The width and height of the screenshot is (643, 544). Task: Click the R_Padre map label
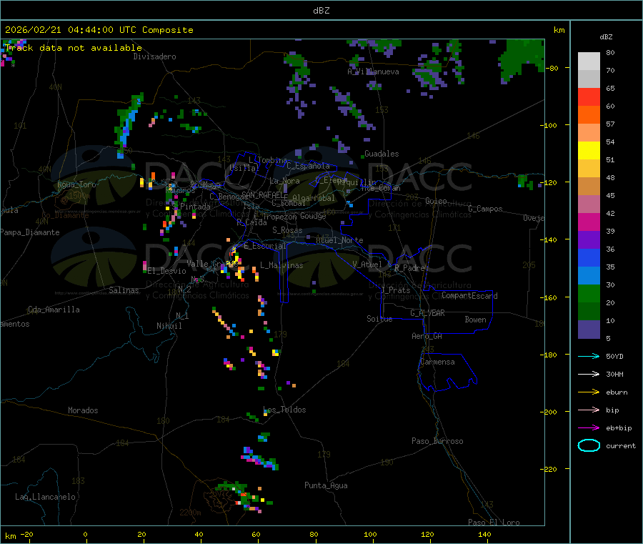409,268
